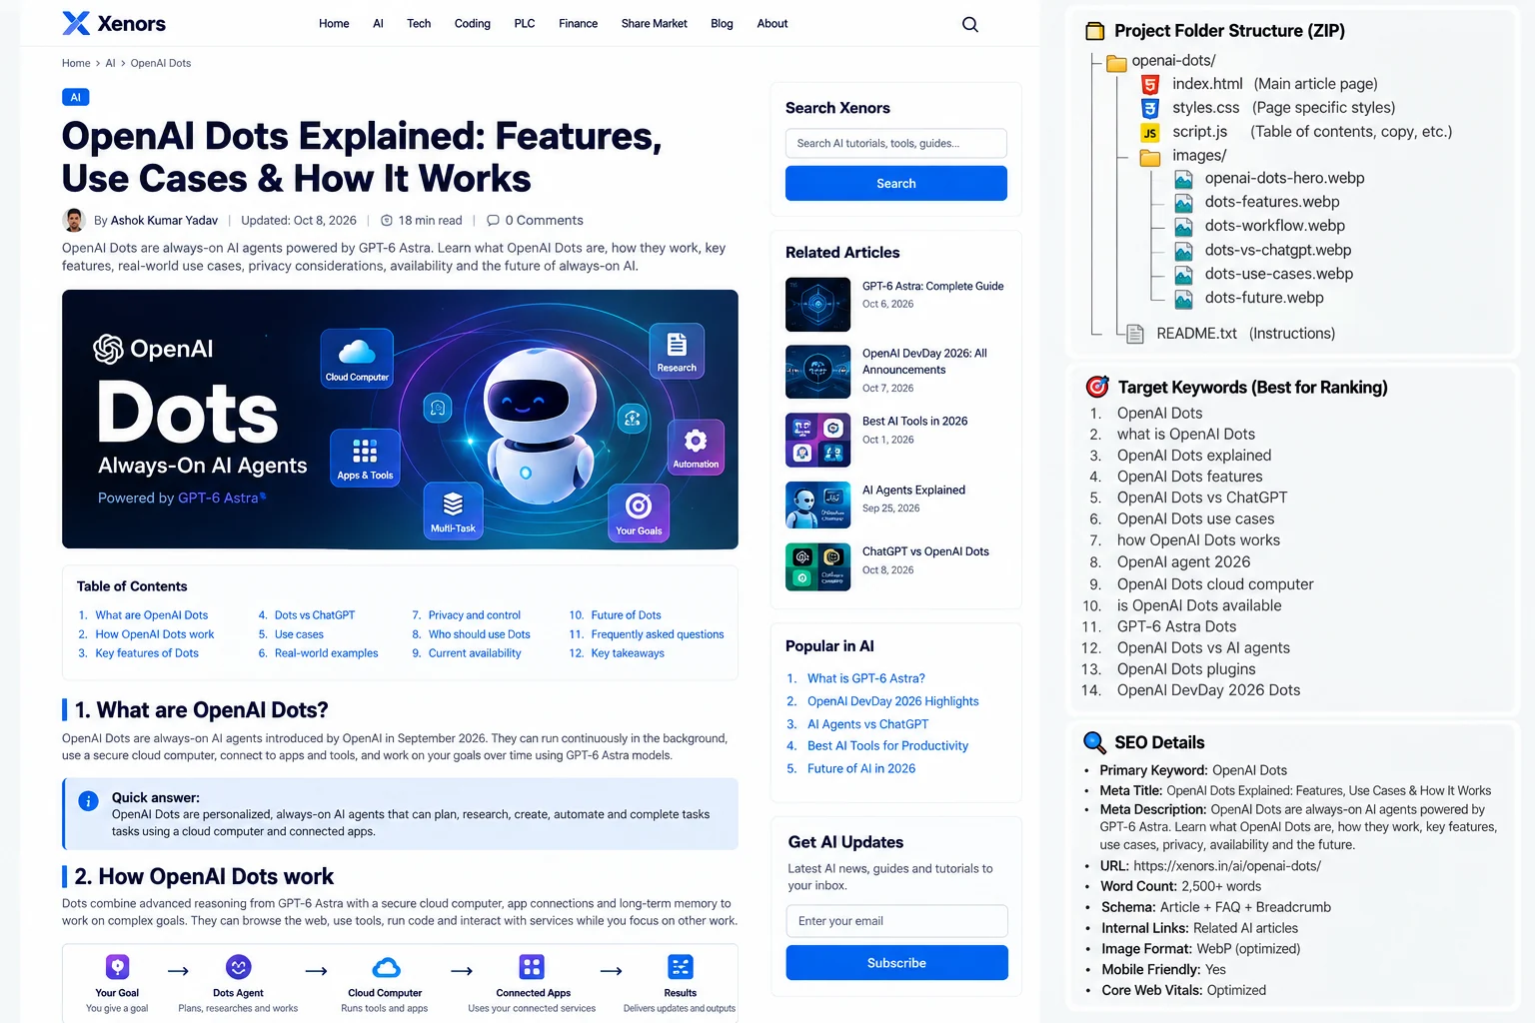Screen dimensions: 1535x1023
Task: Click the author avatar of Ashok Kumar Yadav
Action: pos(73,220)
